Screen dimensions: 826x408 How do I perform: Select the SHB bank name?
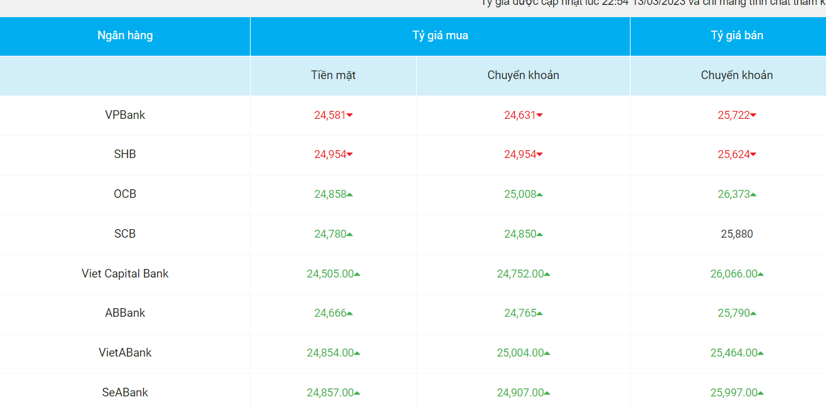coord(125,154)
